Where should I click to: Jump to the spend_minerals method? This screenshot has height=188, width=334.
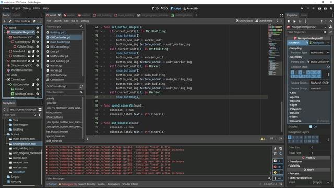pyautogui.click(x=55, y=136)
